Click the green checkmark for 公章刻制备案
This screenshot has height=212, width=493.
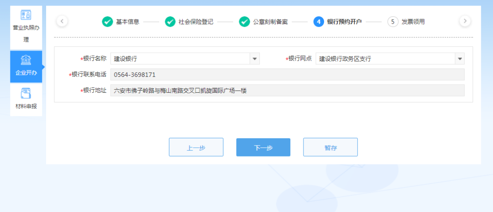pyautogui.click(x=244, y=22)
